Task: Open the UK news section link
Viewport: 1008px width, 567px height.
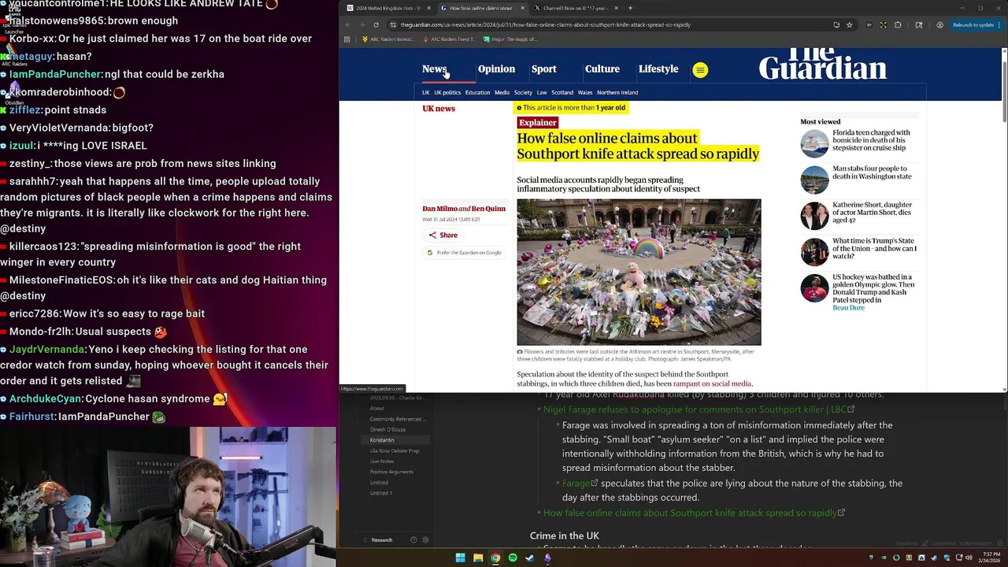Action: [439, 109]
